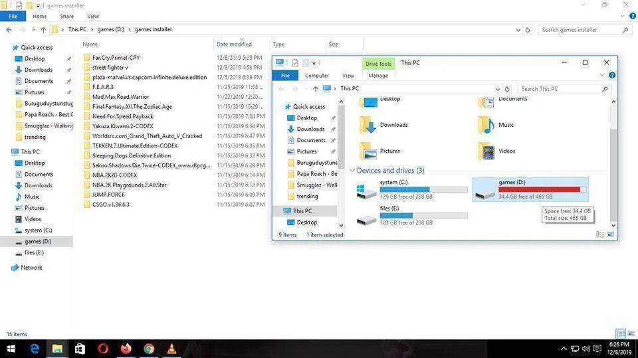
Task: Sort by Date modified column header
Action: click(x=234, y=45)
